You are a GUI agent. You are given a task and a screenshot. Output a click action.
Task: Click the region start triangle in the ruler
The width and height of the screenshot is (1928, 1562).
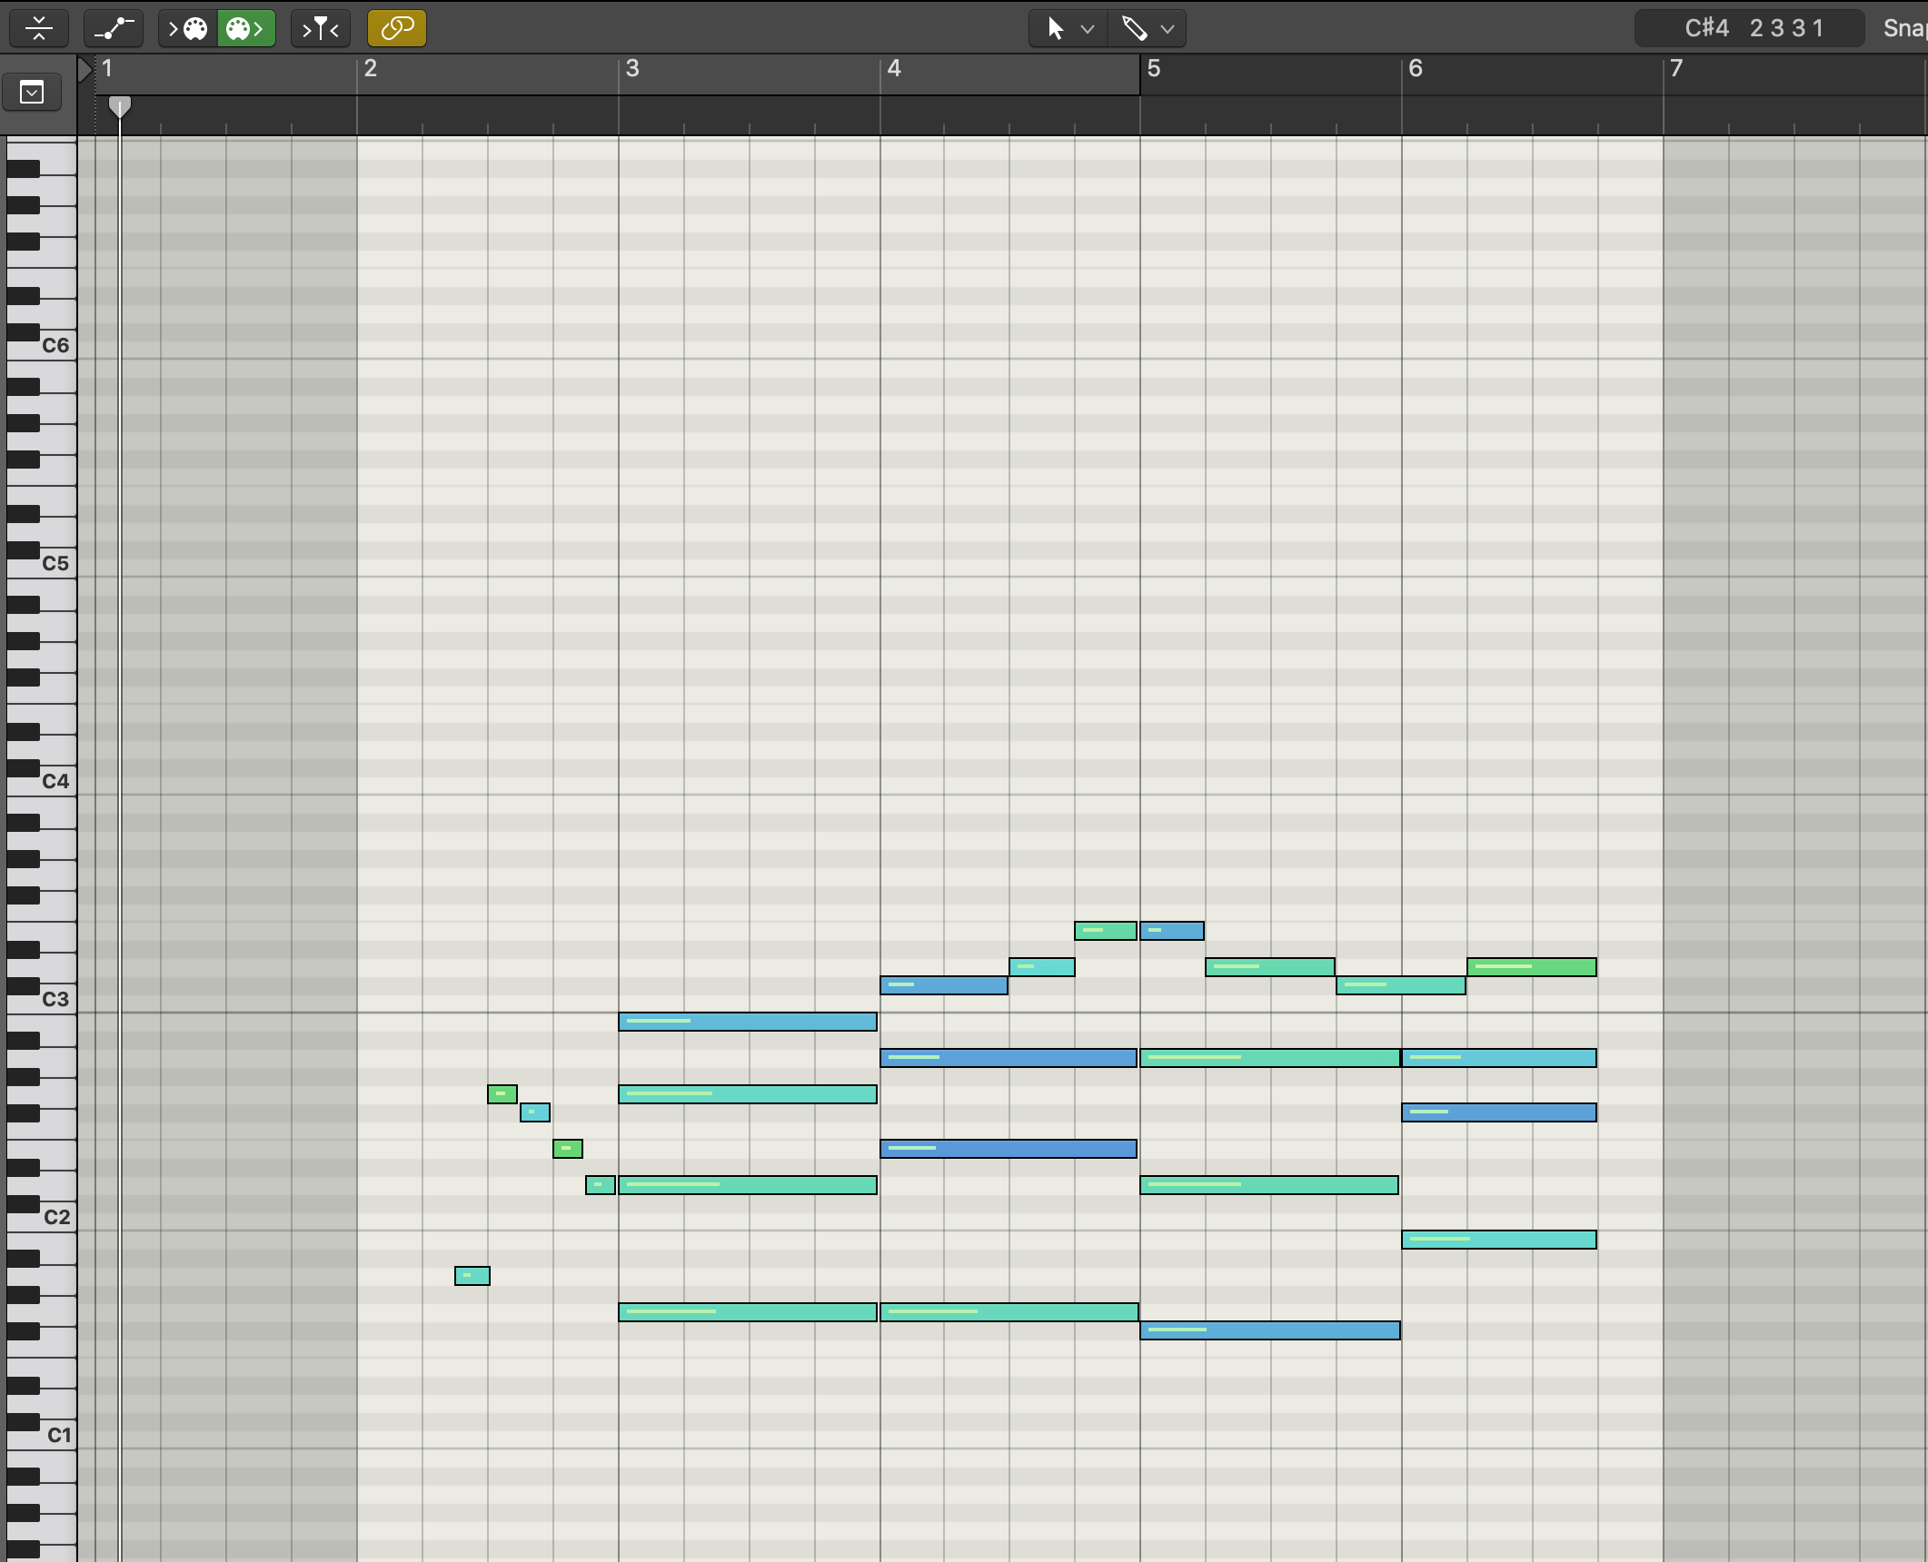point(84,69)
